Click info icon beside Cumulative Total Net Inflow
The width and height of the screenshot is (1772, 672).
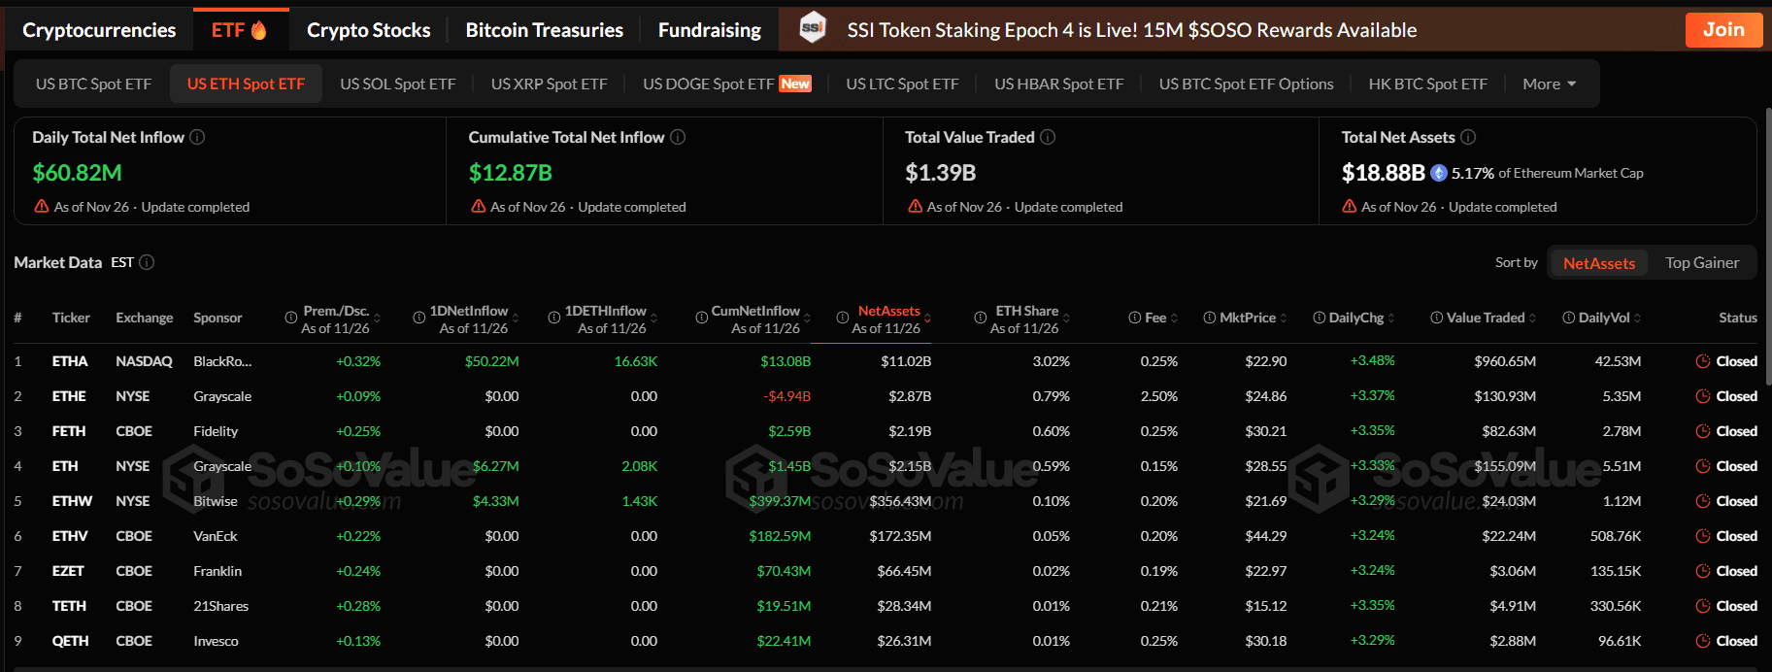point(678,137)
